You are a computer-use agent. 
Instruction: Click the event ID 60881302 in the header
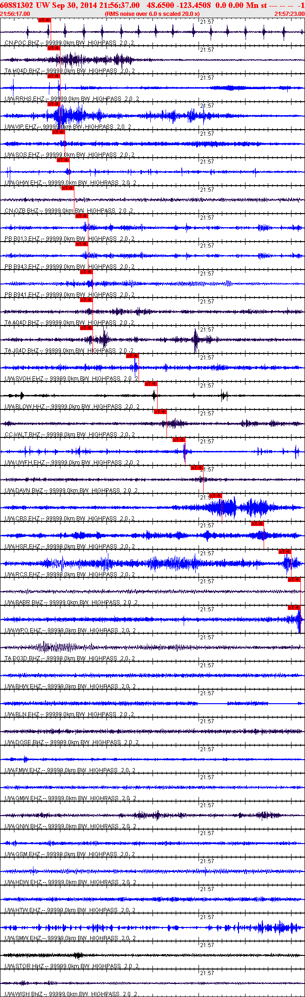click(17, 5)
